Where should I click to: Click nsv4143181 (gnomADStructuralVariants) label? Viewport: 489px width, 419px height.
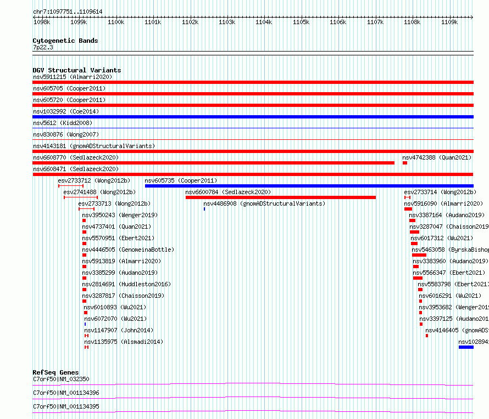coord(94,146)
